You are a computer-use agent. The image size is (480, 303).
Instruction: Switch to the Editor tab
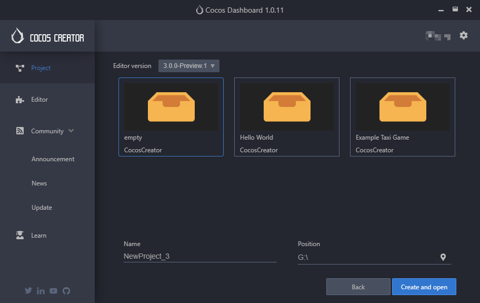pyautogui.click(x=39, y=100)
